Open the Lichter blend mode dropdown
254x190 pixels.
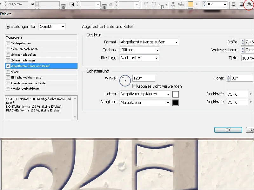(145, 94)
